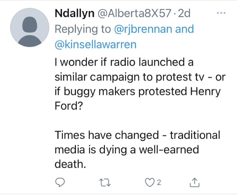Click the like count number 2

coord(159,182)
